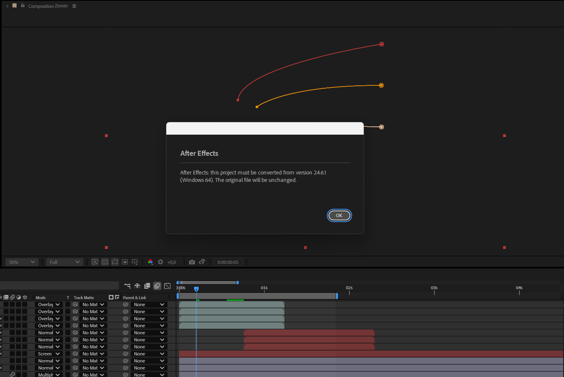The width and height of the screenshot is (564, 377).
Task: Click the Frame Blending column header icon
Action: point(6,297)
